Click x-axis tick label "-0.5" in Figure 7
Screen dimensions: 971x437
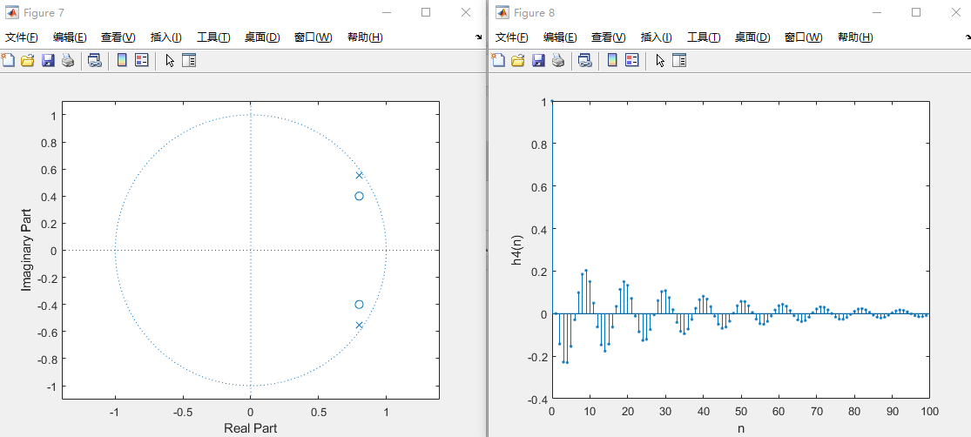tap(183, 412)
